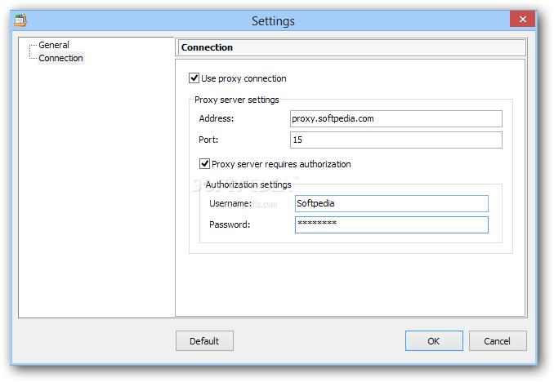Select General in the settings tree

[54, 45]
